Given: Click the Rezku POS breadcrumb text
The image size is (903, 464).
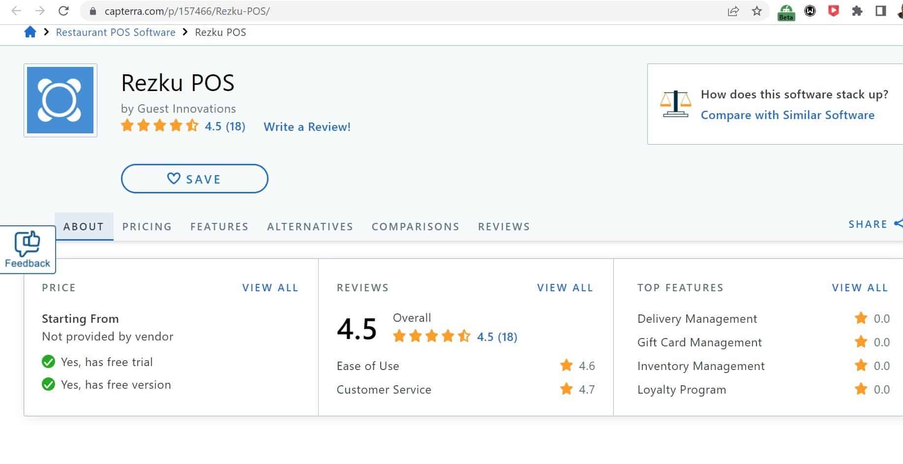Looking at the screenshot, I should pyautogui.click(x=220, y=32).
